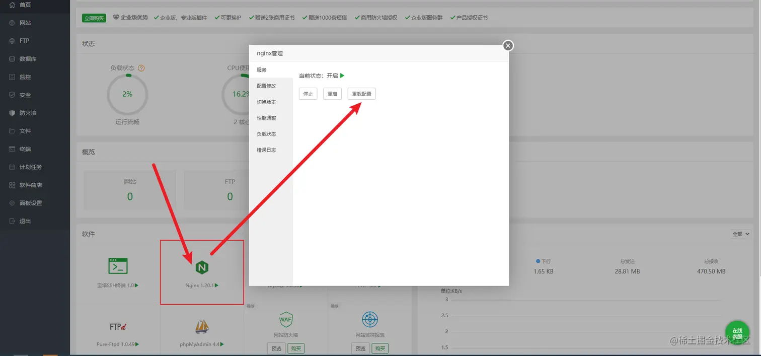Image resolution: width=761 pixels, height=356 pixels.
Task: Expand arrow next to phpMyAdmin 4.4
Action: [x=221, y=344]
